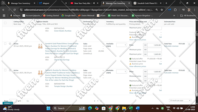Set the business price for Chand Bali Earrings
The width and height of the screenshot is (198, 112).
tap(160, 64)
